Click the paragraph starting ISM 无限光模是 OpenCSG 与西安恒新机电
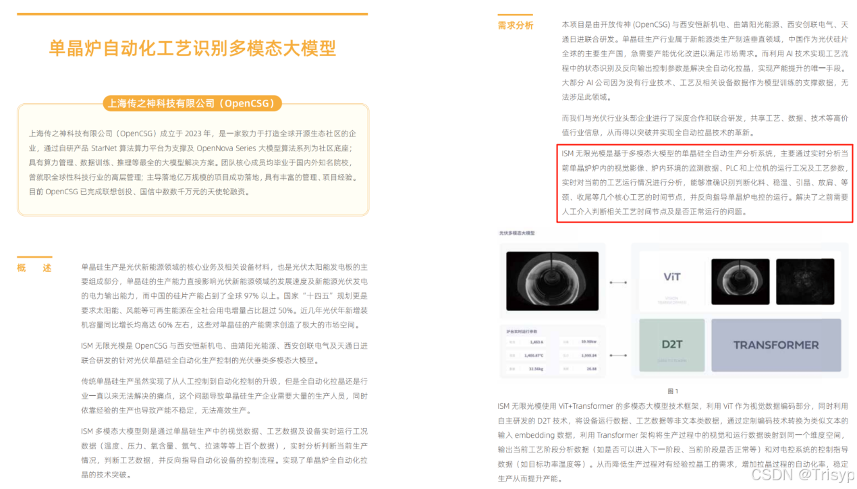The image size is (857, 489). click(224, 353)
